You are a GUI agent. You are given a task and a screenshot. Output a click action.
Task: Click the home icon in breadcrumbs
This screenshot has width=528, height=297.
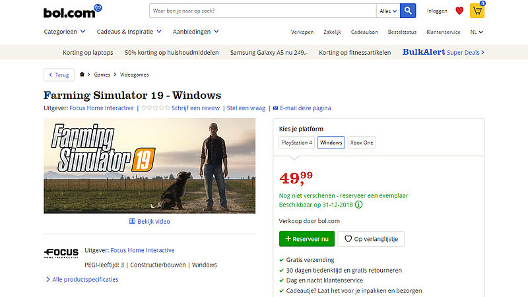coord(82,75)
